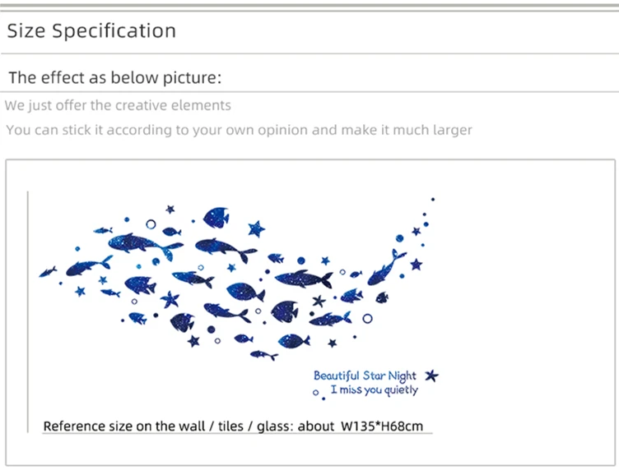619x470 pixels.
Task: Click the lowest fish at bottom of school
Action: tap(264, 355)
